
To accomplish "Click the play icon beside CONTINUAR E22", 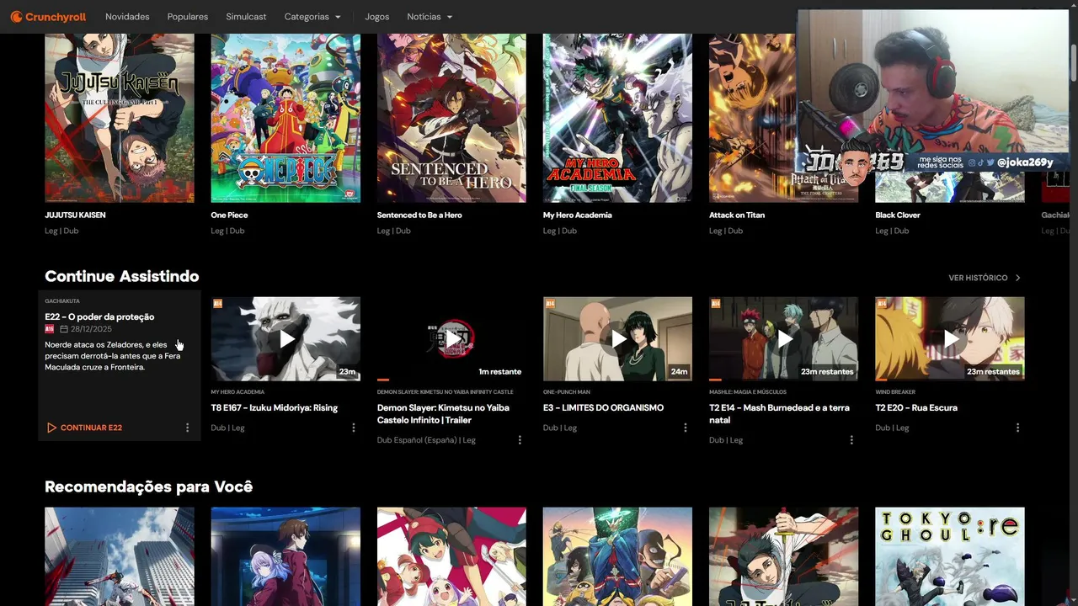I will click(51, 428).
